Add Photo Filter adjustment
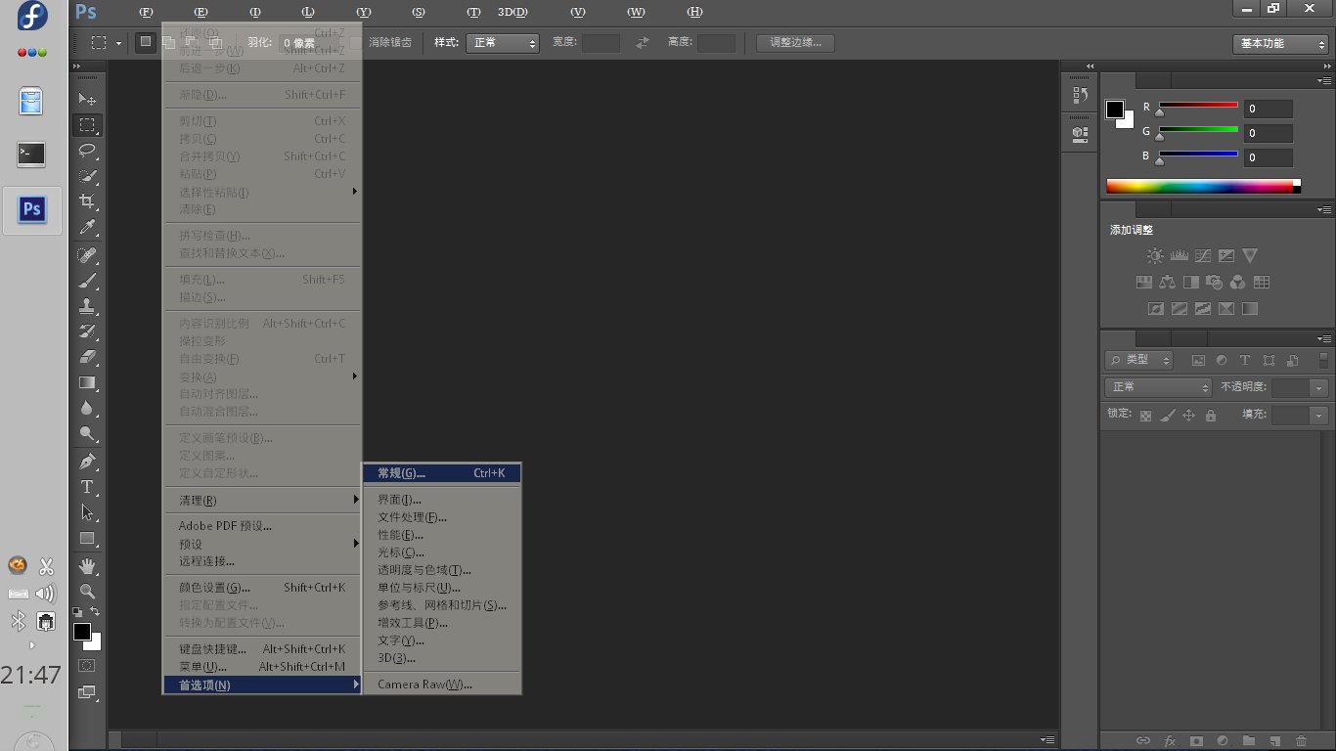The width and height of the screenshot is (1336, 751). pos(1214,283)
